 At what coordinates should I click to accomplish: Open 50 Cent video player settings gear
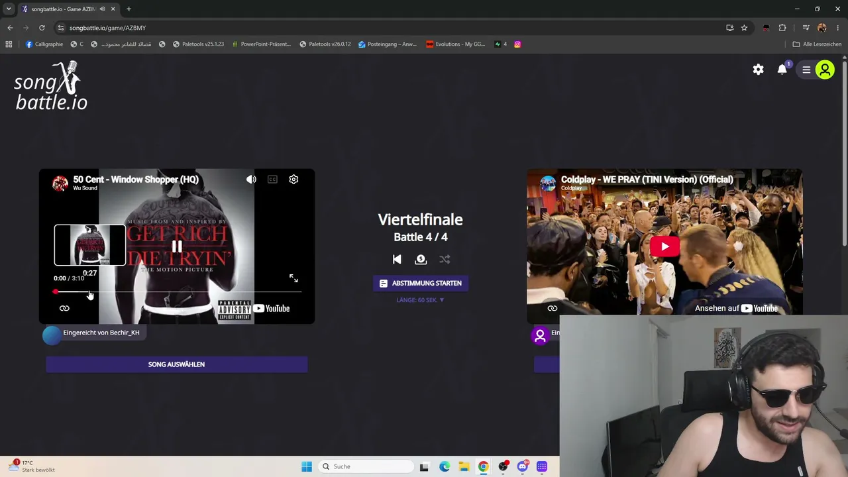coord(293,180)
